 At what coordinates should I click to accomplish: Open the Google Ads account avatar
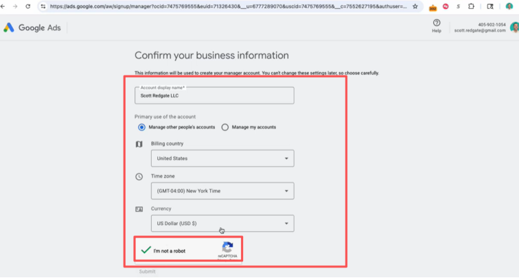515,27
